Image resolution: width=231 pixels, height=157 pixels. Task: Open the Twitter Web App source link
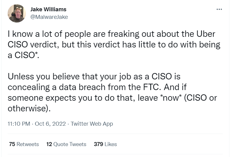[x=92, y=124]
